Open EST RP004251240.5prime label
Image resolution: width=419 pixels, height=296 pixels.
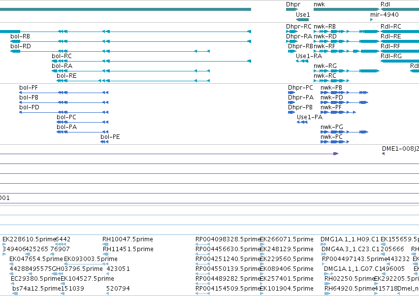pos(228,259)
